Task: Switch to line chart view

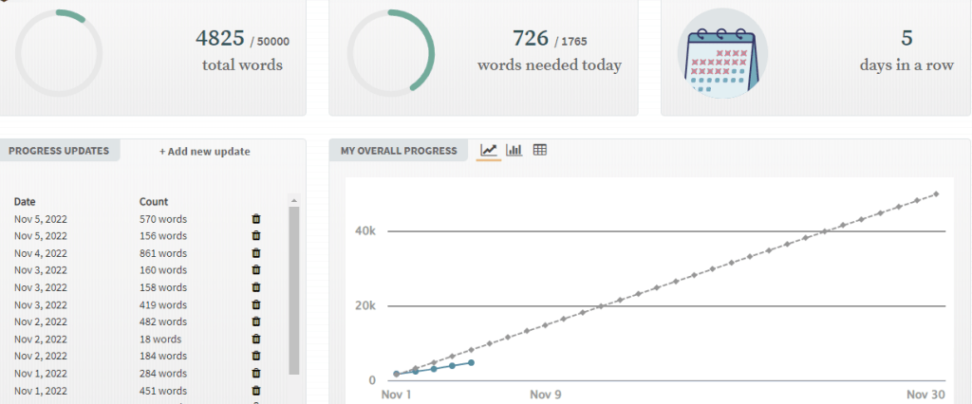Action: coord(489,150)
